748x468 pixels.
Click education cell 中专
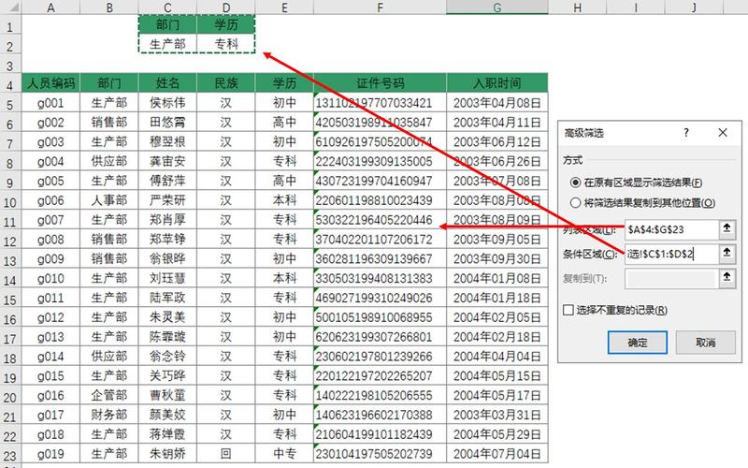pos(284,454)
